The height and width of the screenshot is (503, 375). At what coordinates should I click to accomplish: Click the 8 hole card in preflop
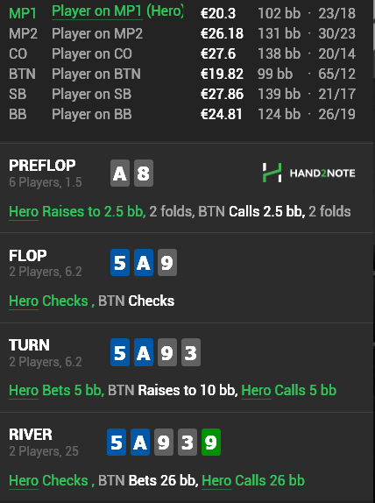pyautogui.click(x=144, y=174)
